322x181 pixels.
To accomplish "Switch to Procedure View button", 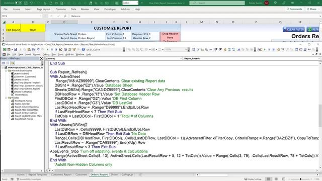I will coord(47,170).
